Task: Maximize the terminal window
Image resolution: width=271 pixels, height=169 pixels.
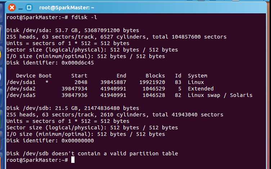Action: 29,8
